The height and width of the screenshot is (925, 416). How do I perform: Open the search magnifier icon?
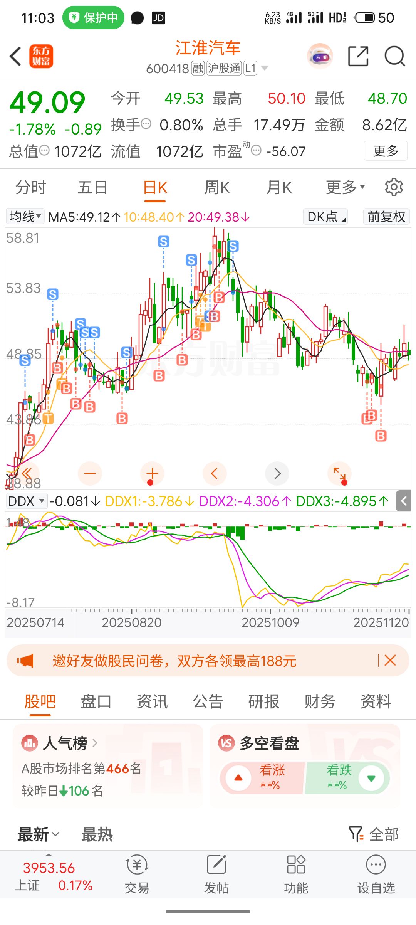395,56
